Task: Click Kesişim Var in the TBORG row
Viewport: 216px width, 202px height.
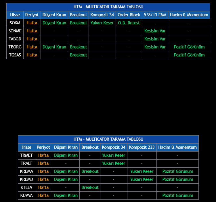Action: [x=155, y=47]
